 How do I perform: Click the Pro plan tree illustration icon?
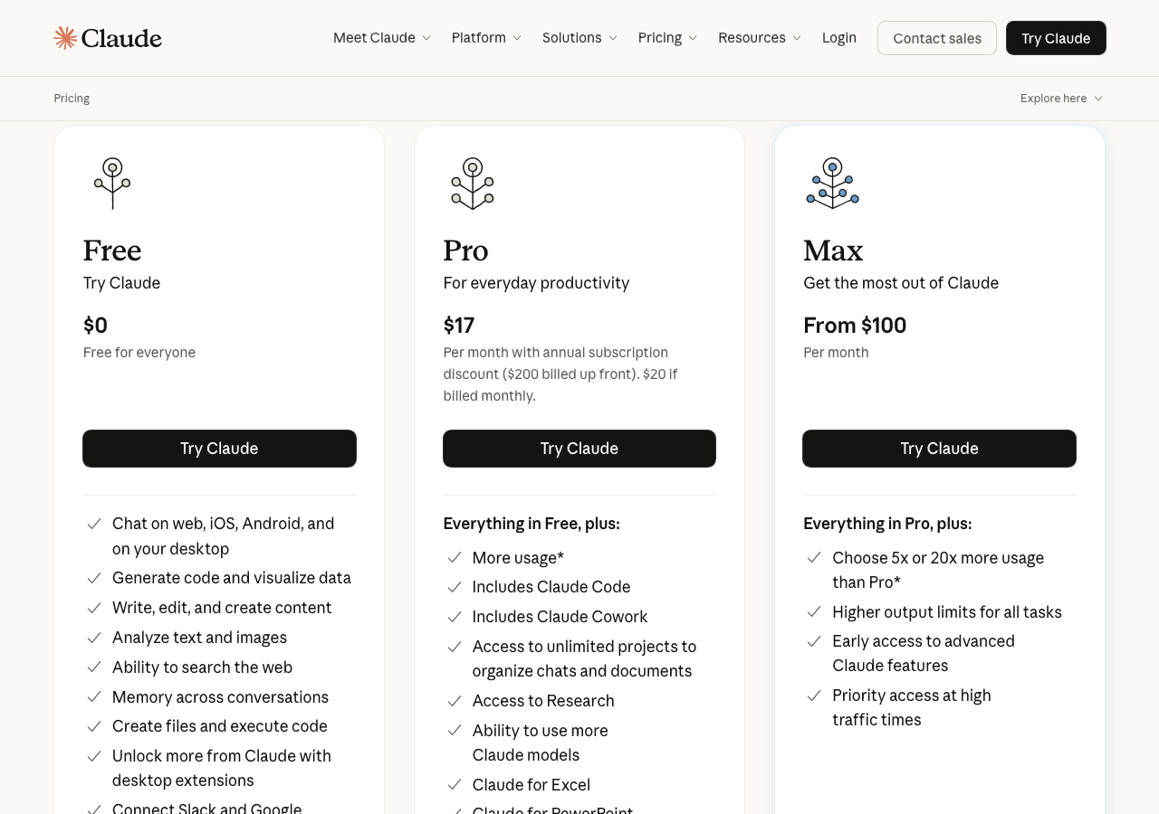pos(473,184)
